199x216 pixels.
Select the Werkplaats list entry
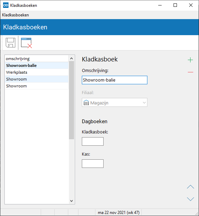click(x=37, y=72)
